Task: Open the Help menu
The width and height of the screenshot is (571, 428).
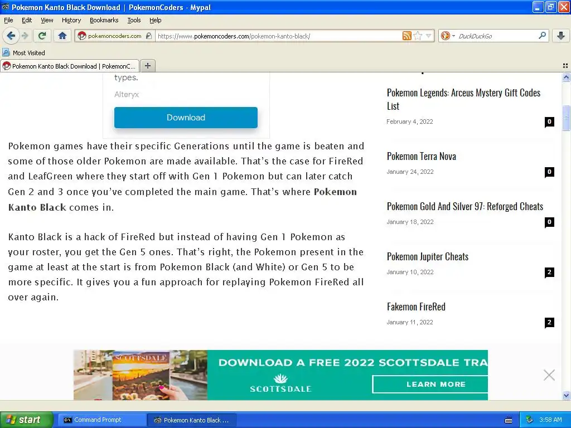Action: click(155, 20)
